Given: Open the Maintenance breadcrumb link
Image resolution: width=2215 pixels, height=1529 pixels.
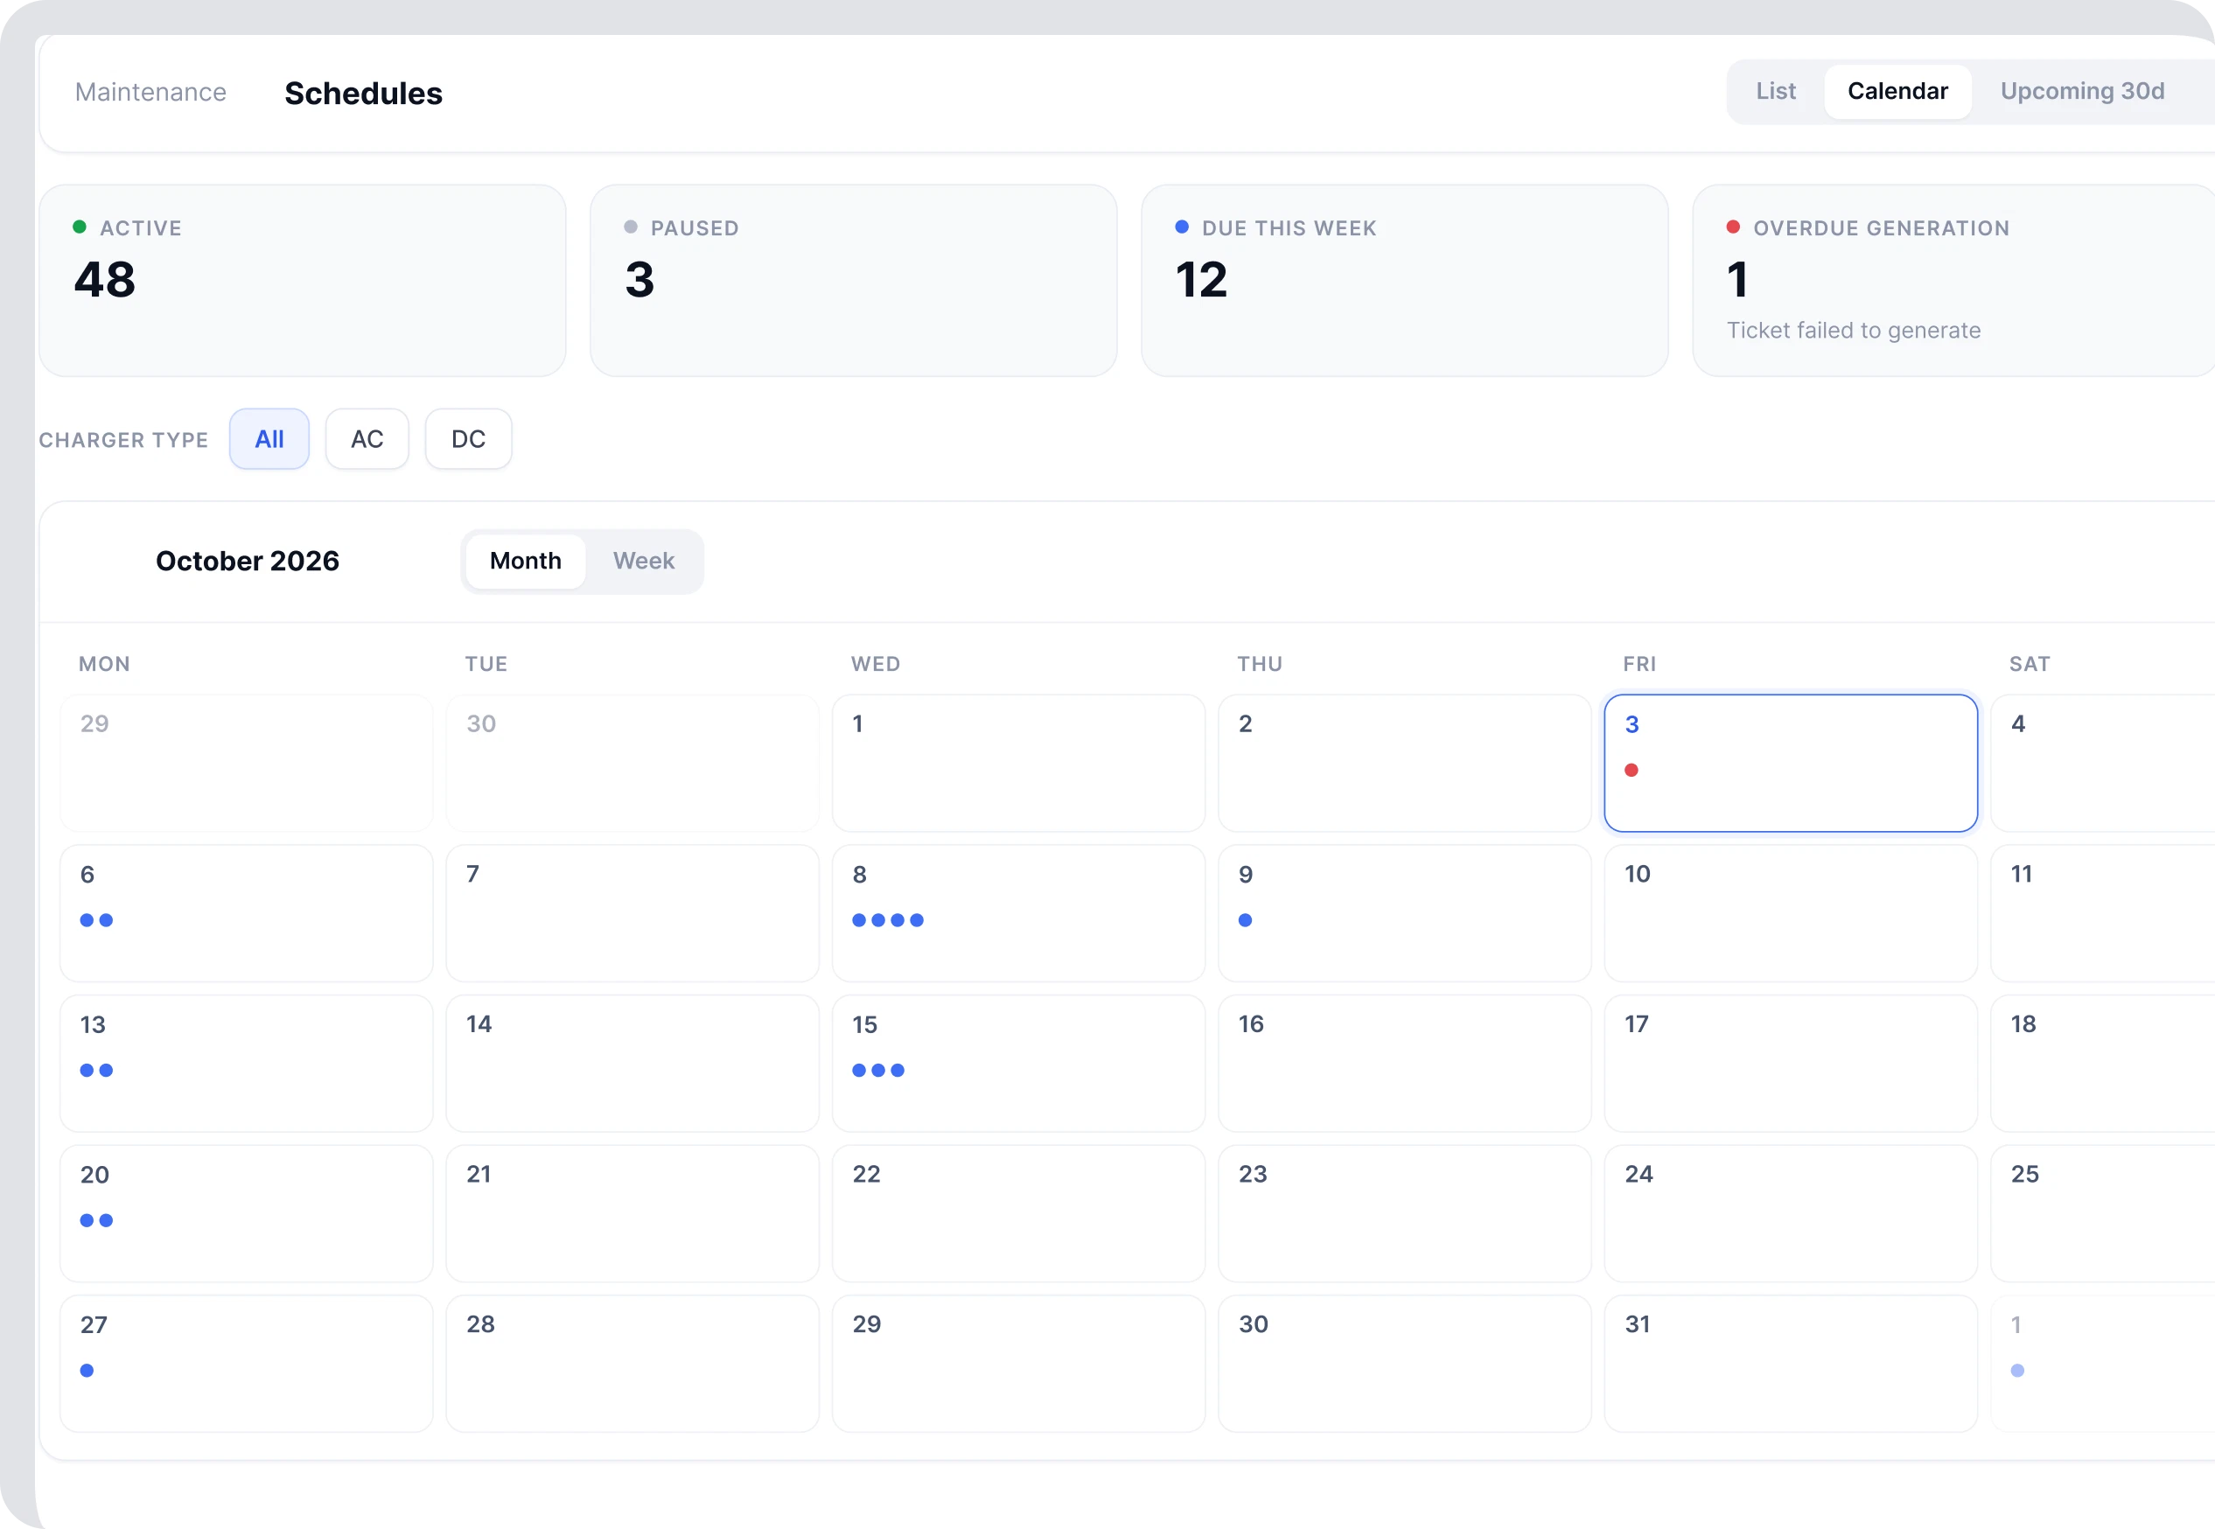Looking at the screenshot, I should (150, 92).
